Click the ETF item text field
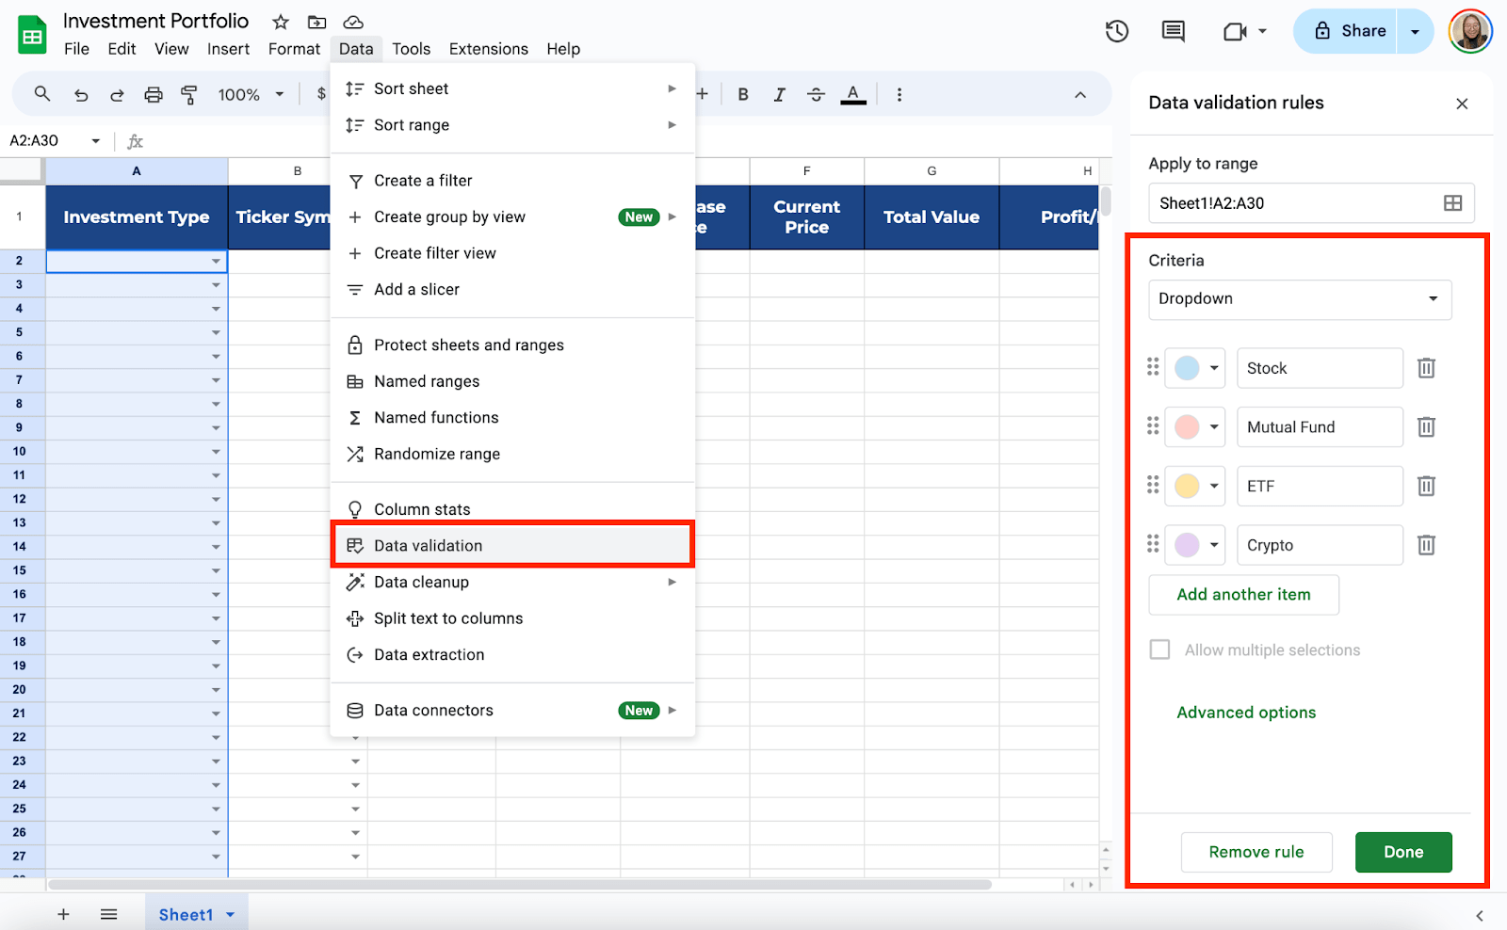The width and height of the screenshot is (1507, 930). coord(1319,487)
